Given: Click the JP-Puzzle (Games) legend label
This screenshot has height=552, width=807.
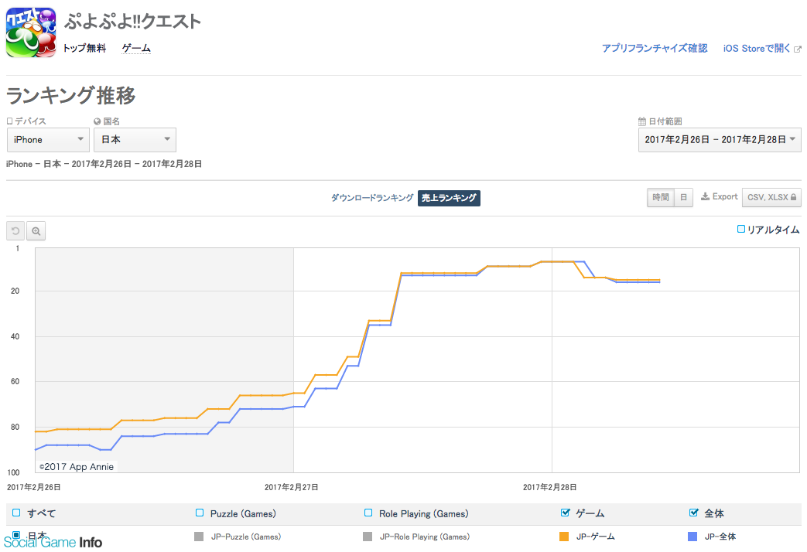Looking at the screenshot, I should coord(246,537).
